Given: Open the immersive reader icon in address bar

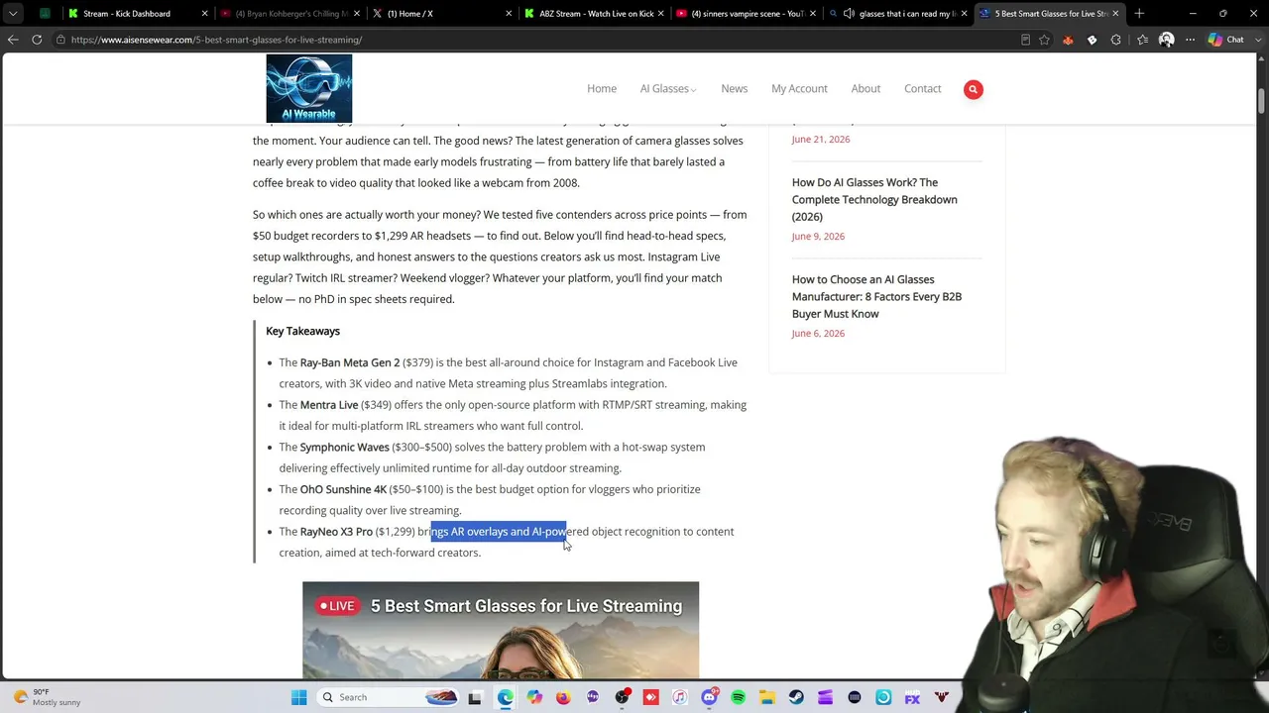Looking at the screenshot, I should pyautogui.click(x=1025, y=40).
